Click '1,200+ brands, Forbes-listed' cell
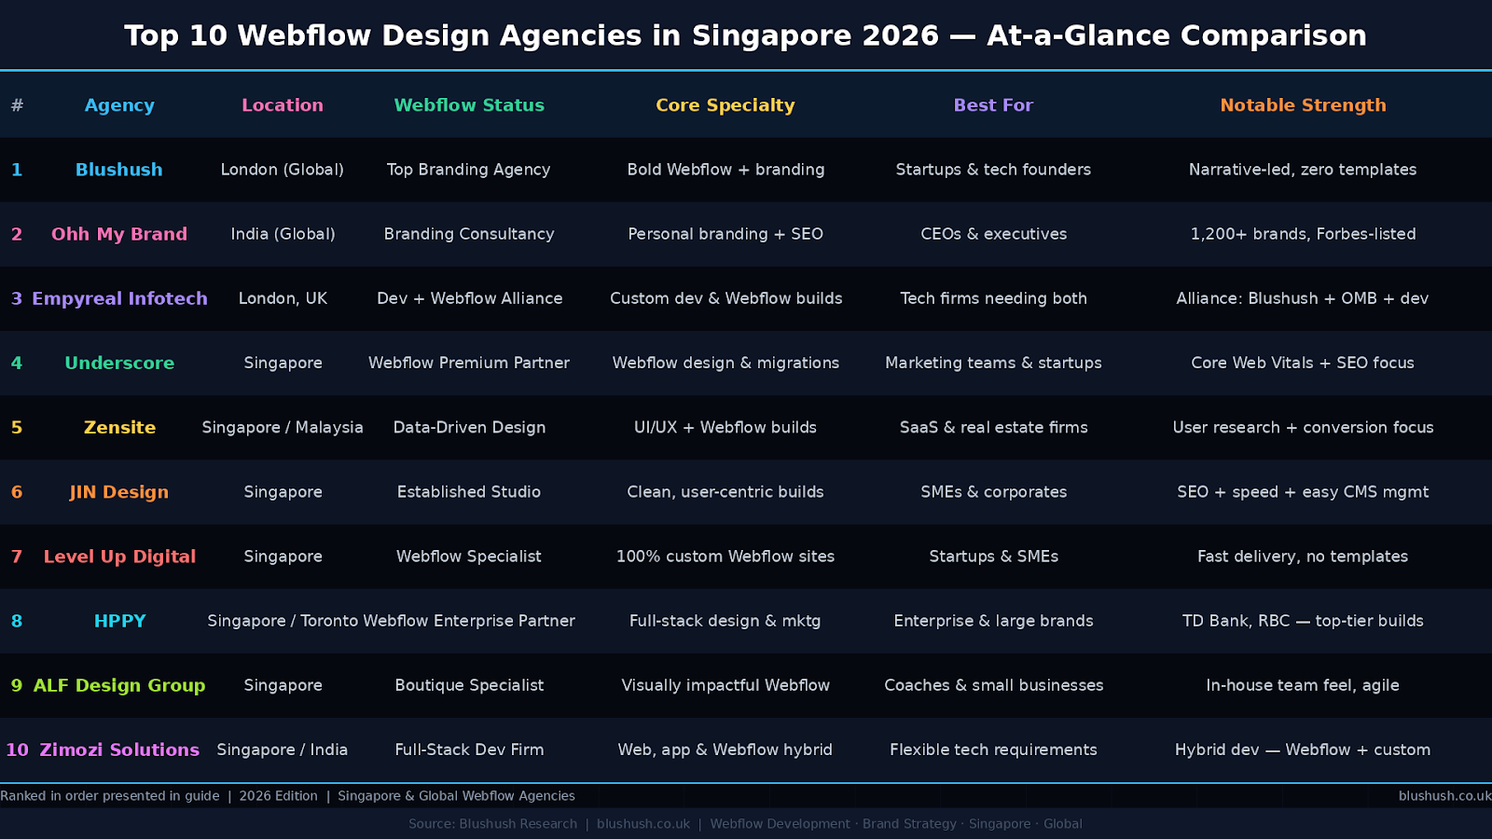Viewport: 1492px width, 839px height. (x=1303, y=234)
